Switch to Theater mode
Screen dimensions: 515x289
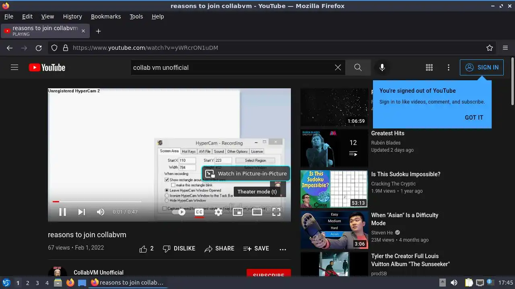(x=257, y=212)
